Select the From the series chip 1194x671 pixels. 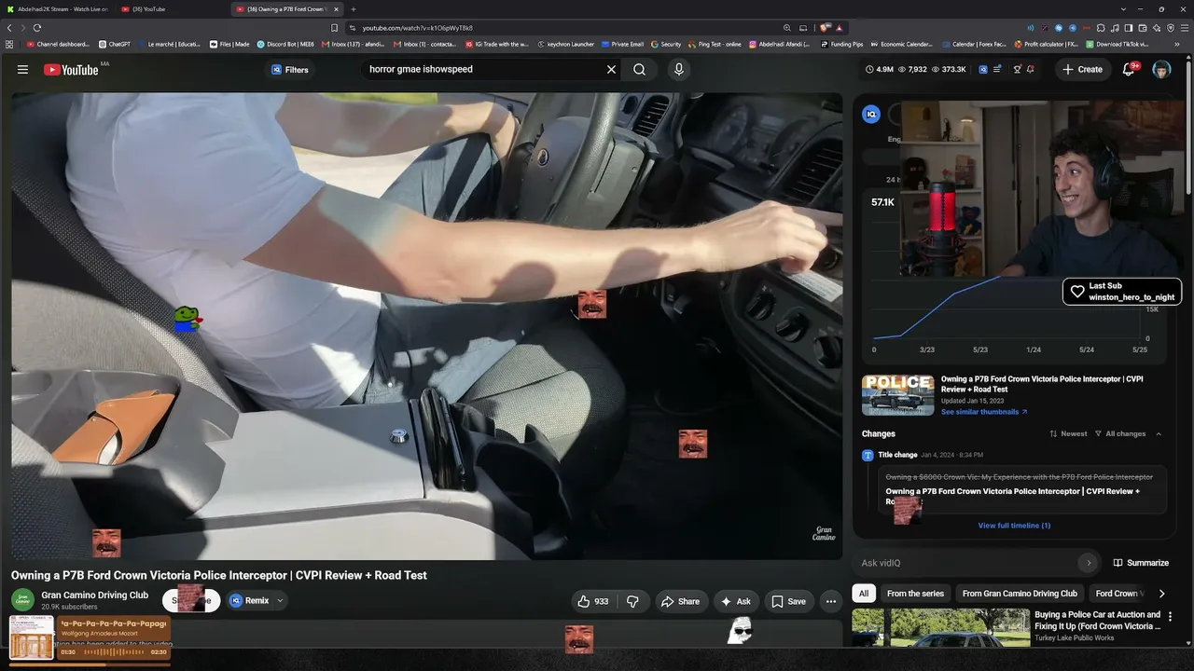(915, 594)
